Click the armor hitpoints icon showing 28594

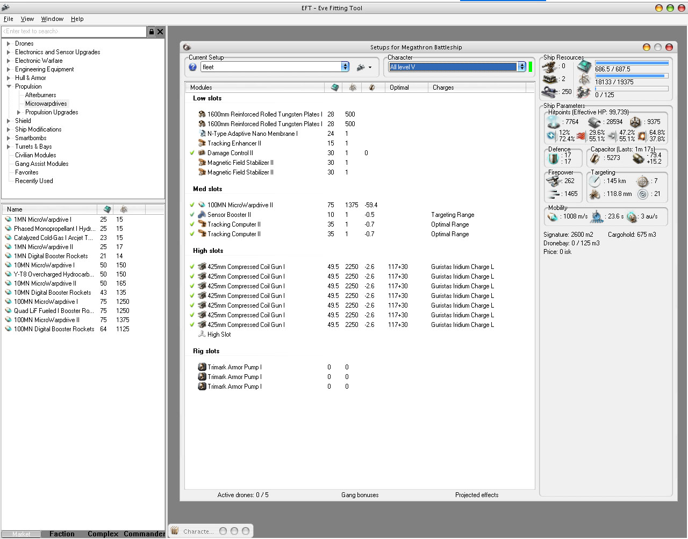594,122
